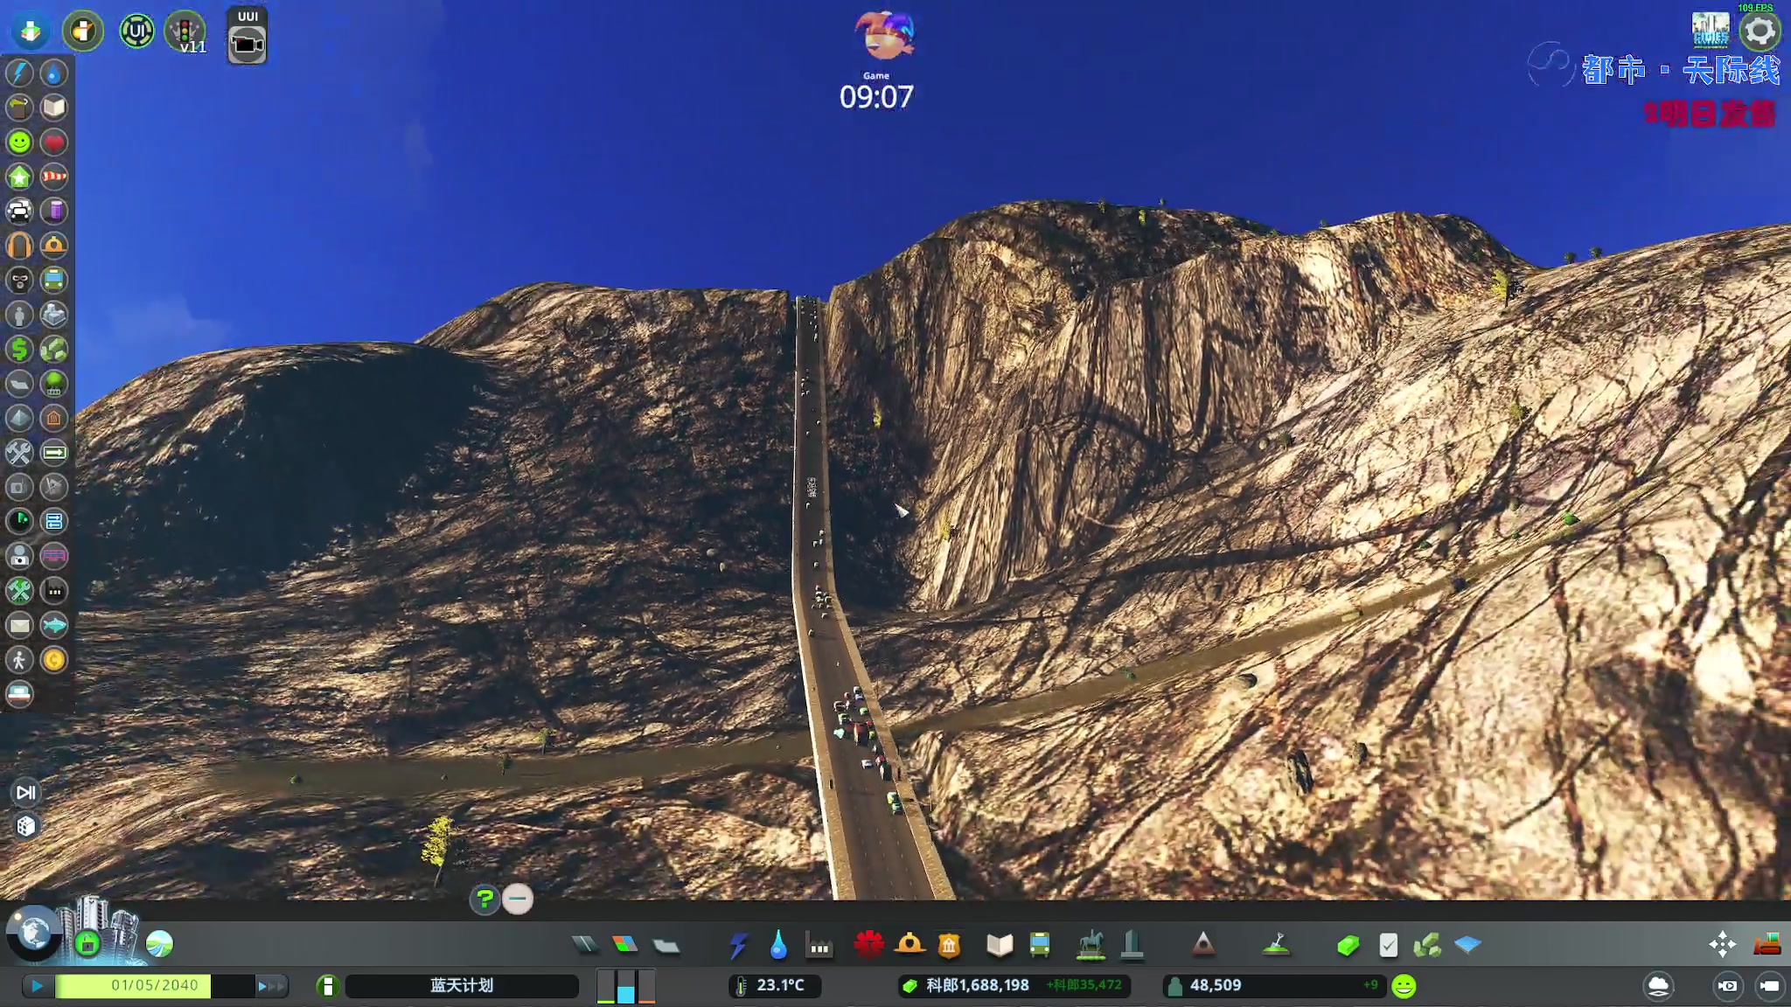Viewport: 1791px width, 1007px height.
Task: Click the city name 蓝天计划 button
Action: click(462, 986)
